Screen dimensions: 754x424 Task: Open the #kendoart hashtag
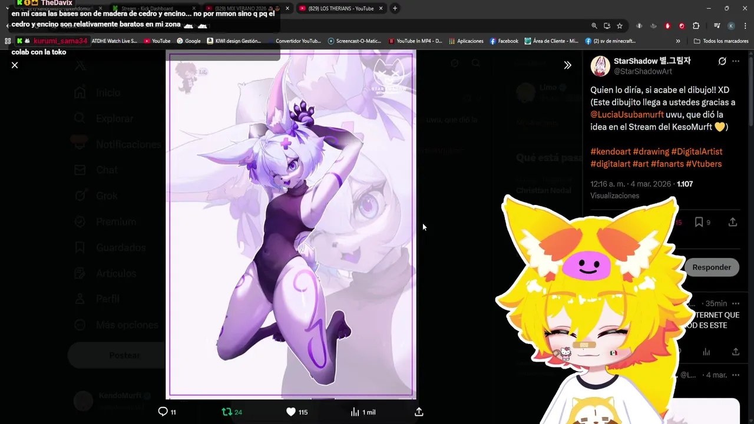click(610, 151)
